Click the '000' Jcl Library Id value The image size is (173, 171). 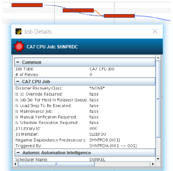coord(93,129)
